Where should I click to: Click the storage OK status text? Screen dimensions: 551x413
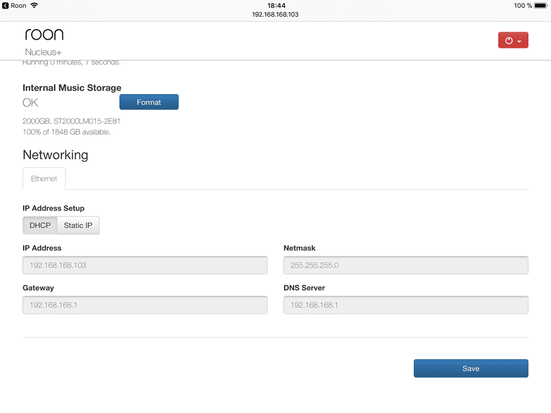coord(30,103)
